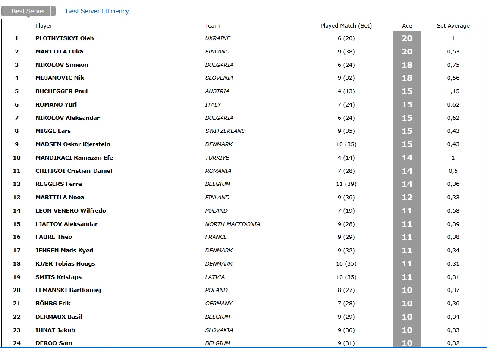Click ace count 12 for MARTTILA Nooa
Image resolution: width=487 pixels, height=348 pixels.
407,198
